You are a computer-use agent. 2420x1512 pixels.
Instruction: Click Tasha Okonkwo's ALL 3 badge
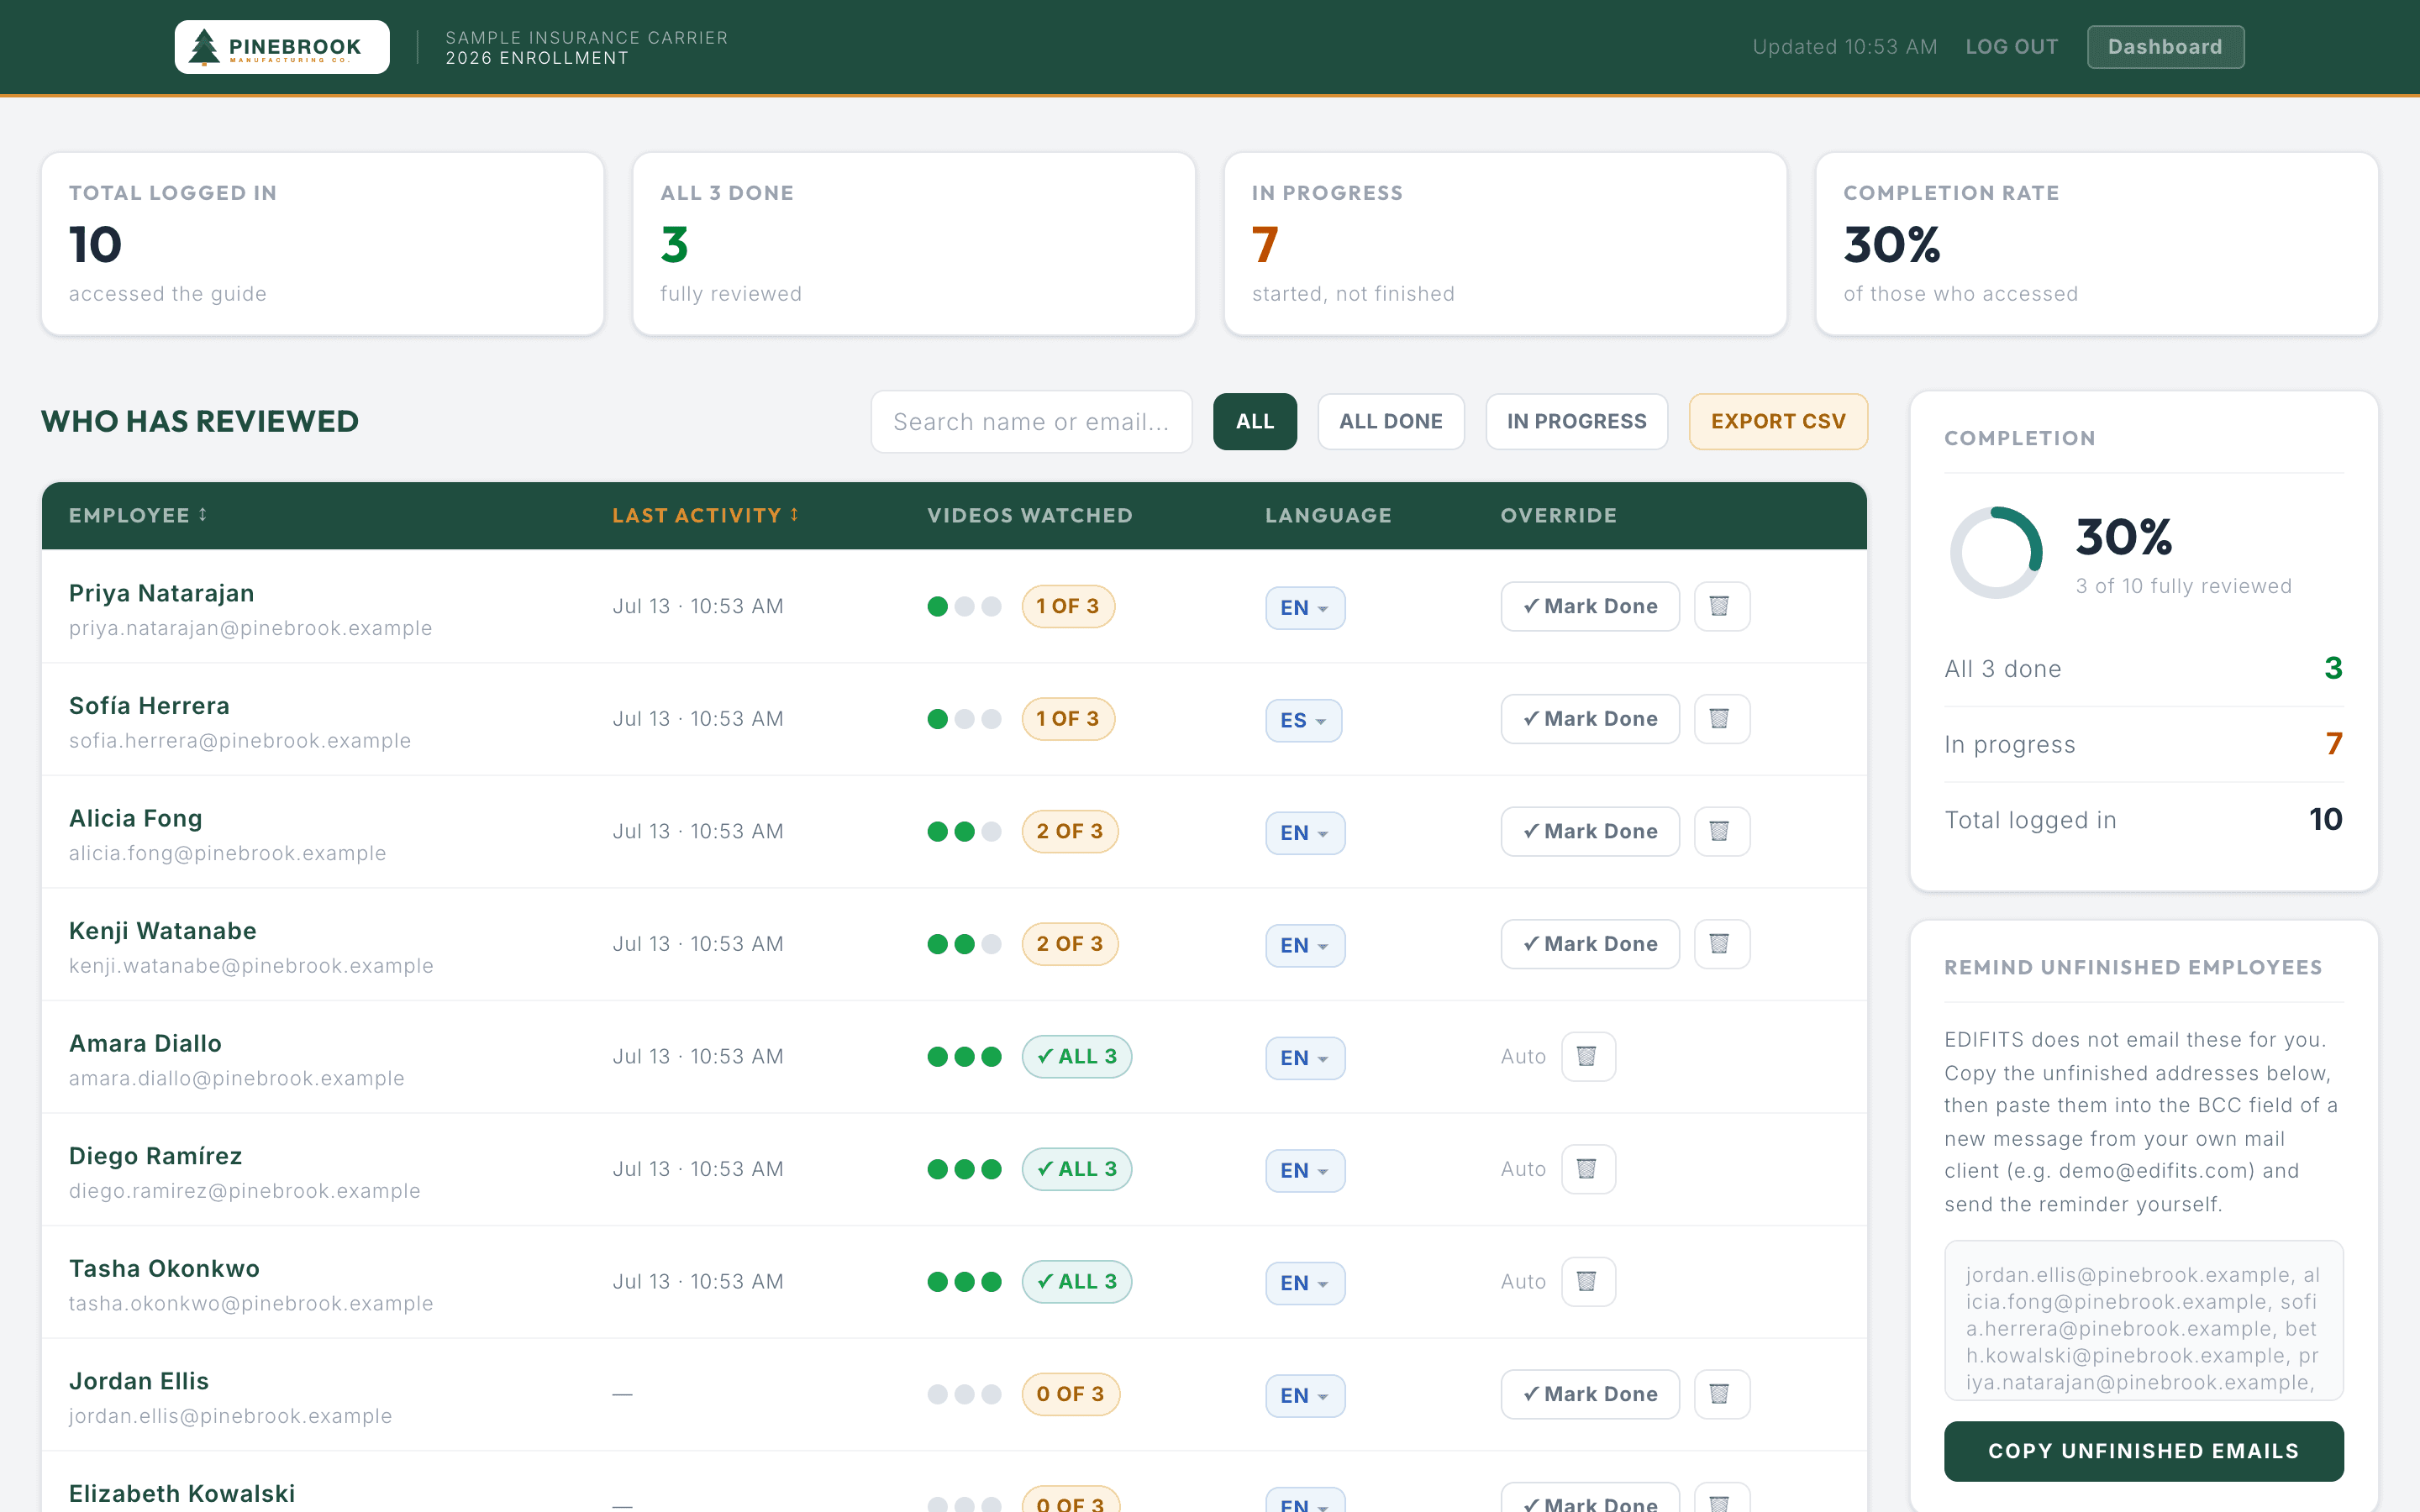(1077, 1281)
